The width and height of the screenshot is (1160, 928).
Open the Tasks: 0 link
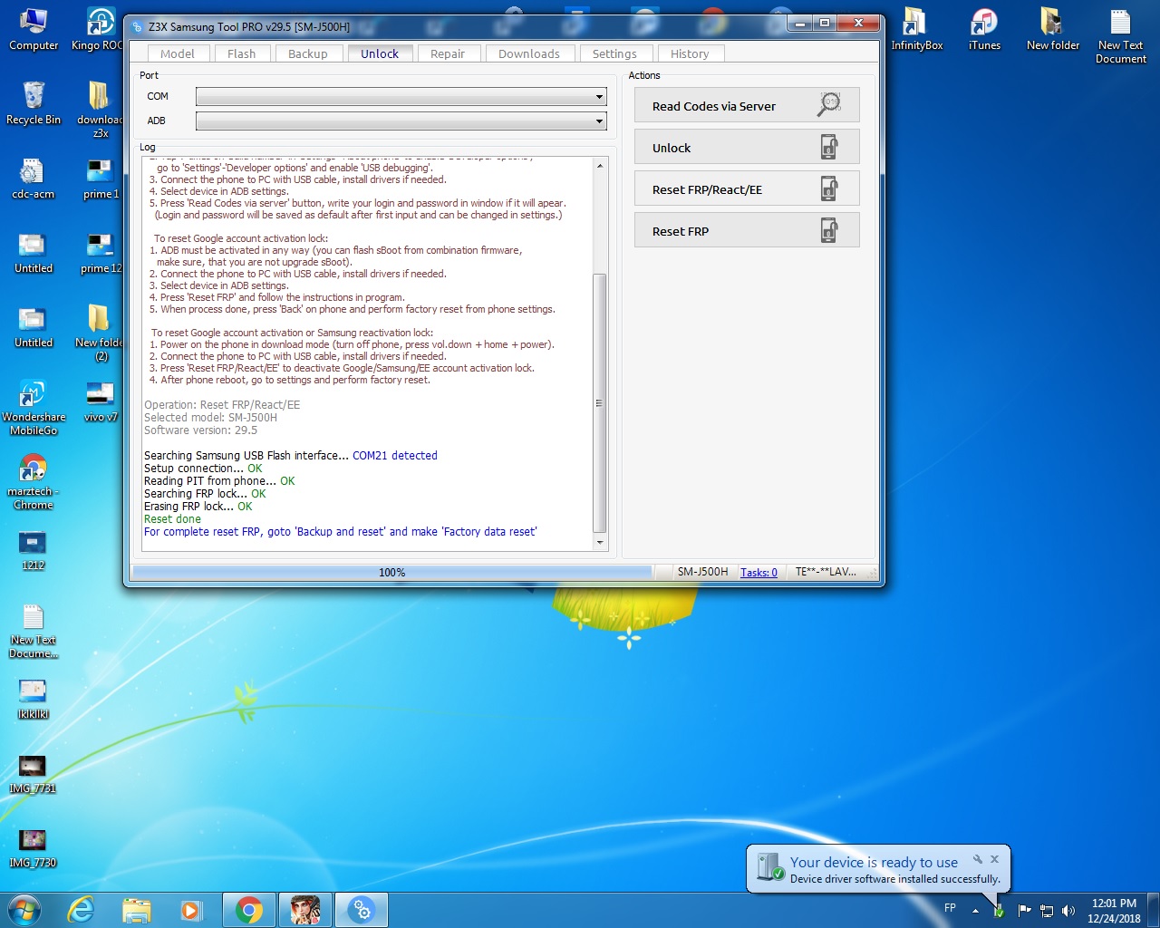coord(759,572)
